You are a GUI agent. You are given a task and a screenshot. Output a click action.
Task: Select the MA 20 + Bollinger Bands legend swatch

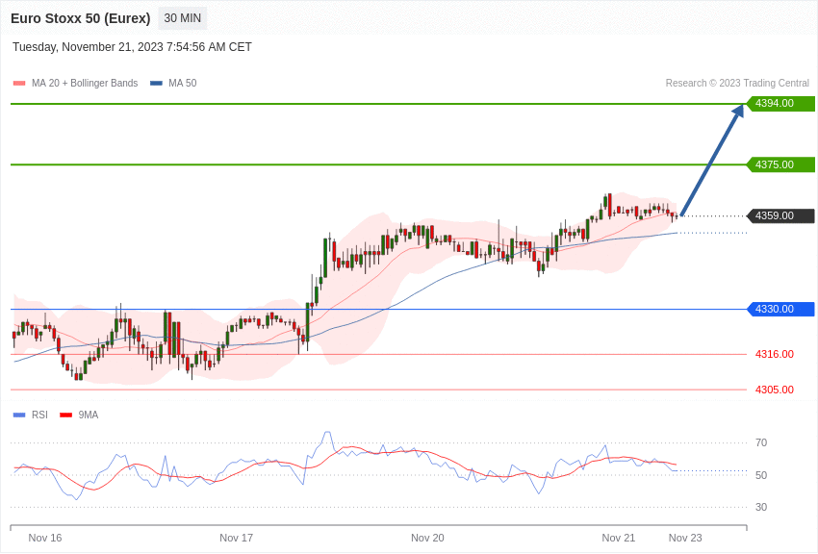tap(19, 83)
